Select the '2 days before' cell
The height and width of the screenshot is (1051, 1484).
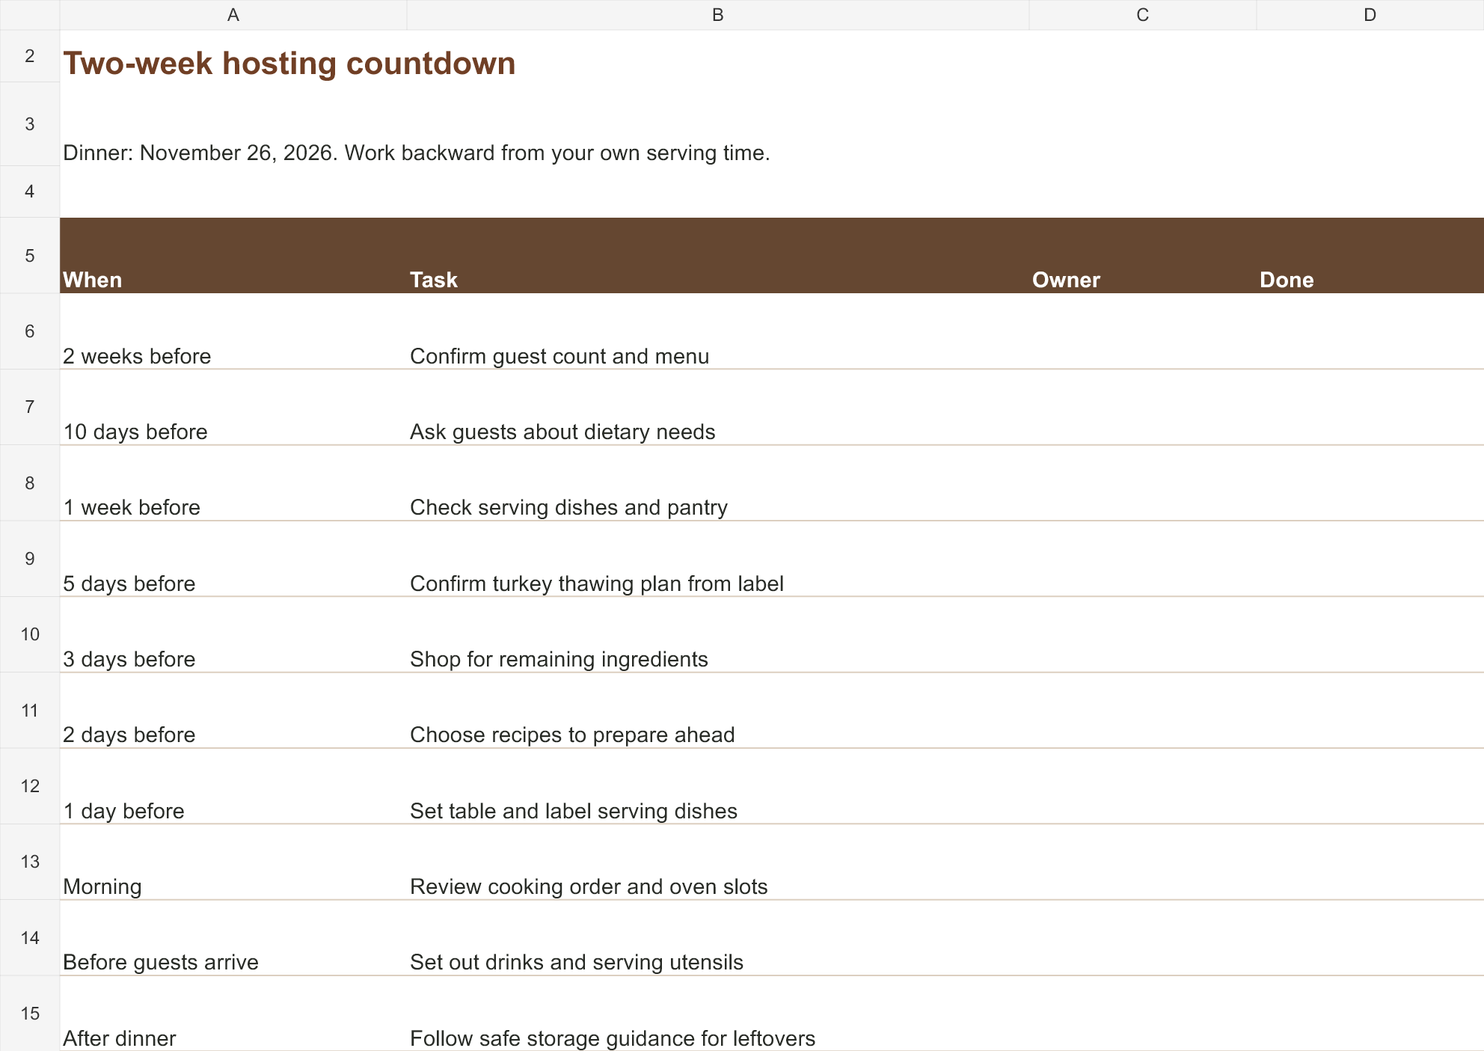233,711
